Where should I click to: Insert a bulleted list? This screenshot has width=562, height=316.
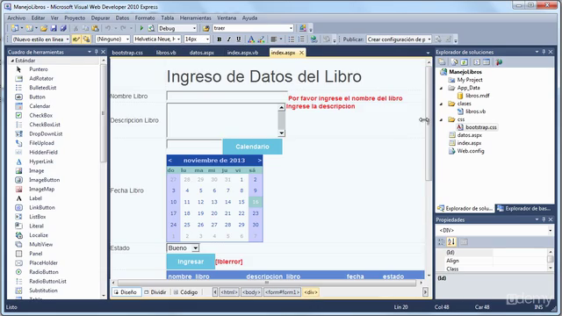(292, 39)
